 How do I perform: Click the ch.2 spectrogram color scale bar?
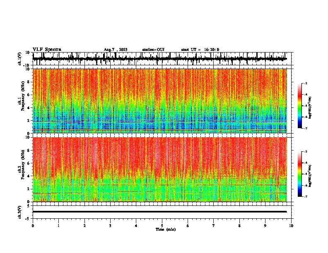click(x=300, y=174)
